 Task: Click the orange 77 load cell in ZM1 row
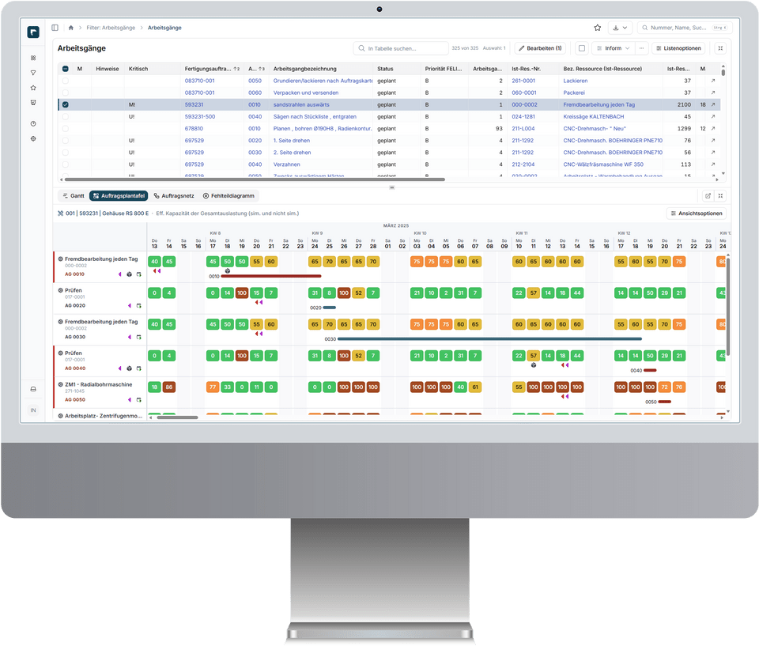[213, 387]
